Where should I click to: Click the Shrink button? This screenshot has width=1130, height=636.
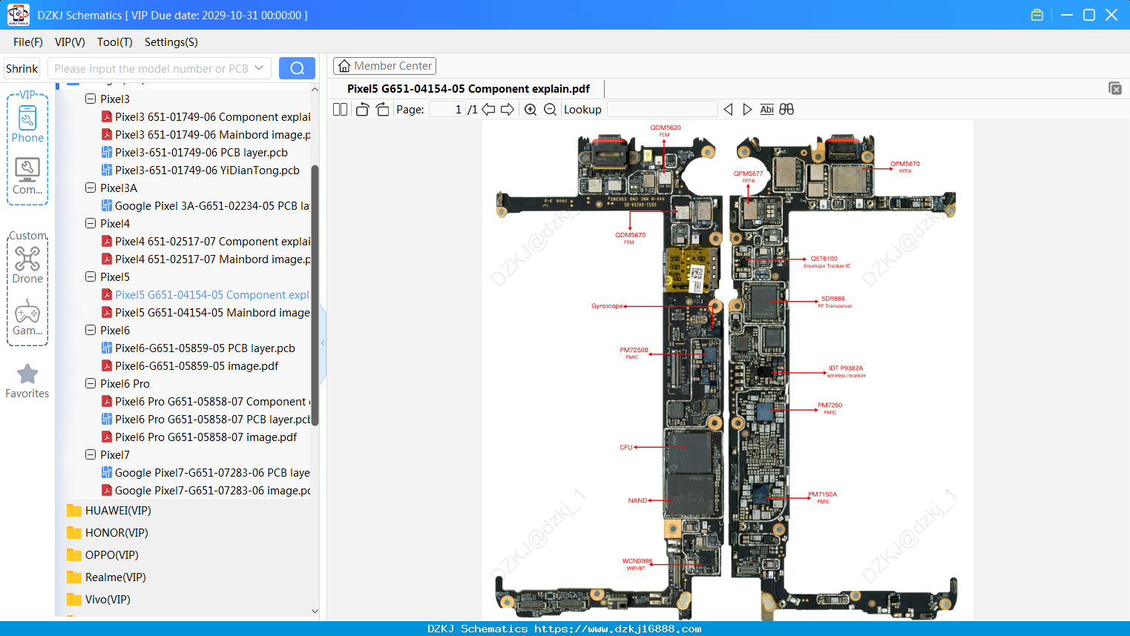[x=22, y=68]
